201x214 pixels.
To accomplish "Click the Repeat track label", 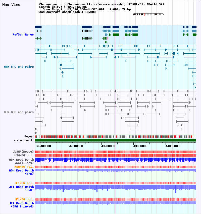I will pos(29,136).
